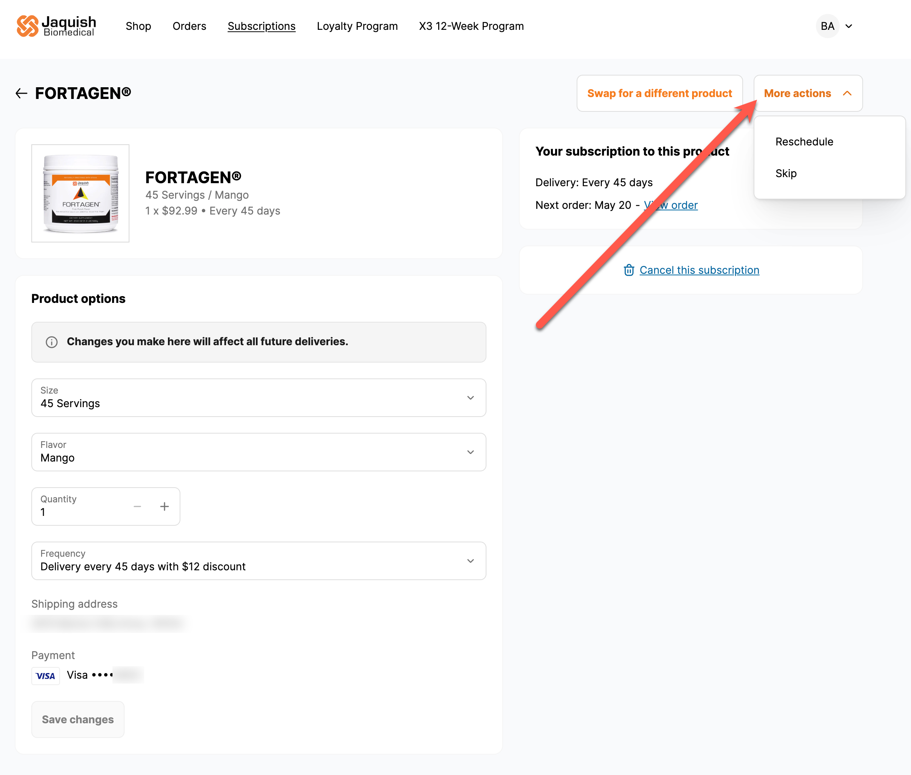The height and width of the screenshot is (775, 911).
Task: Click "Your subscription to this product" heading
Action: (x=632, y=151)
